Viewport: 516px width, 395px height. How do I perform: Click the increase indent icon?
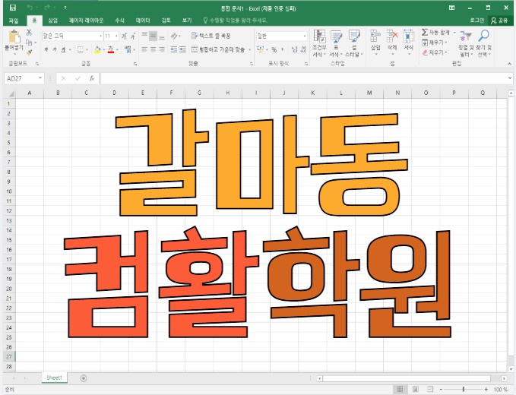click(x=182, y=49)
